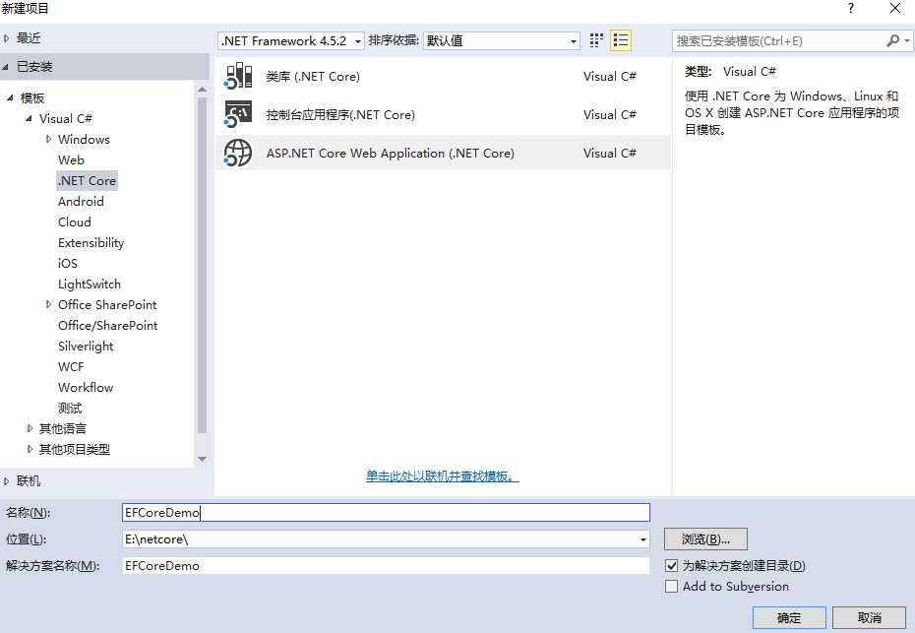Select Cloud template category
Viewport: 915px width, 633px height.
(75, 222)
